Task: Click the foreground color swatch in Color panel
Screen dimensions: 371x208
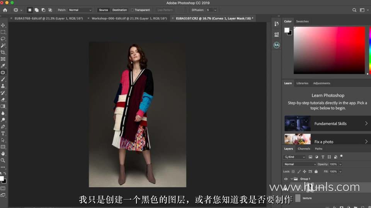Action: pos(287,30)
